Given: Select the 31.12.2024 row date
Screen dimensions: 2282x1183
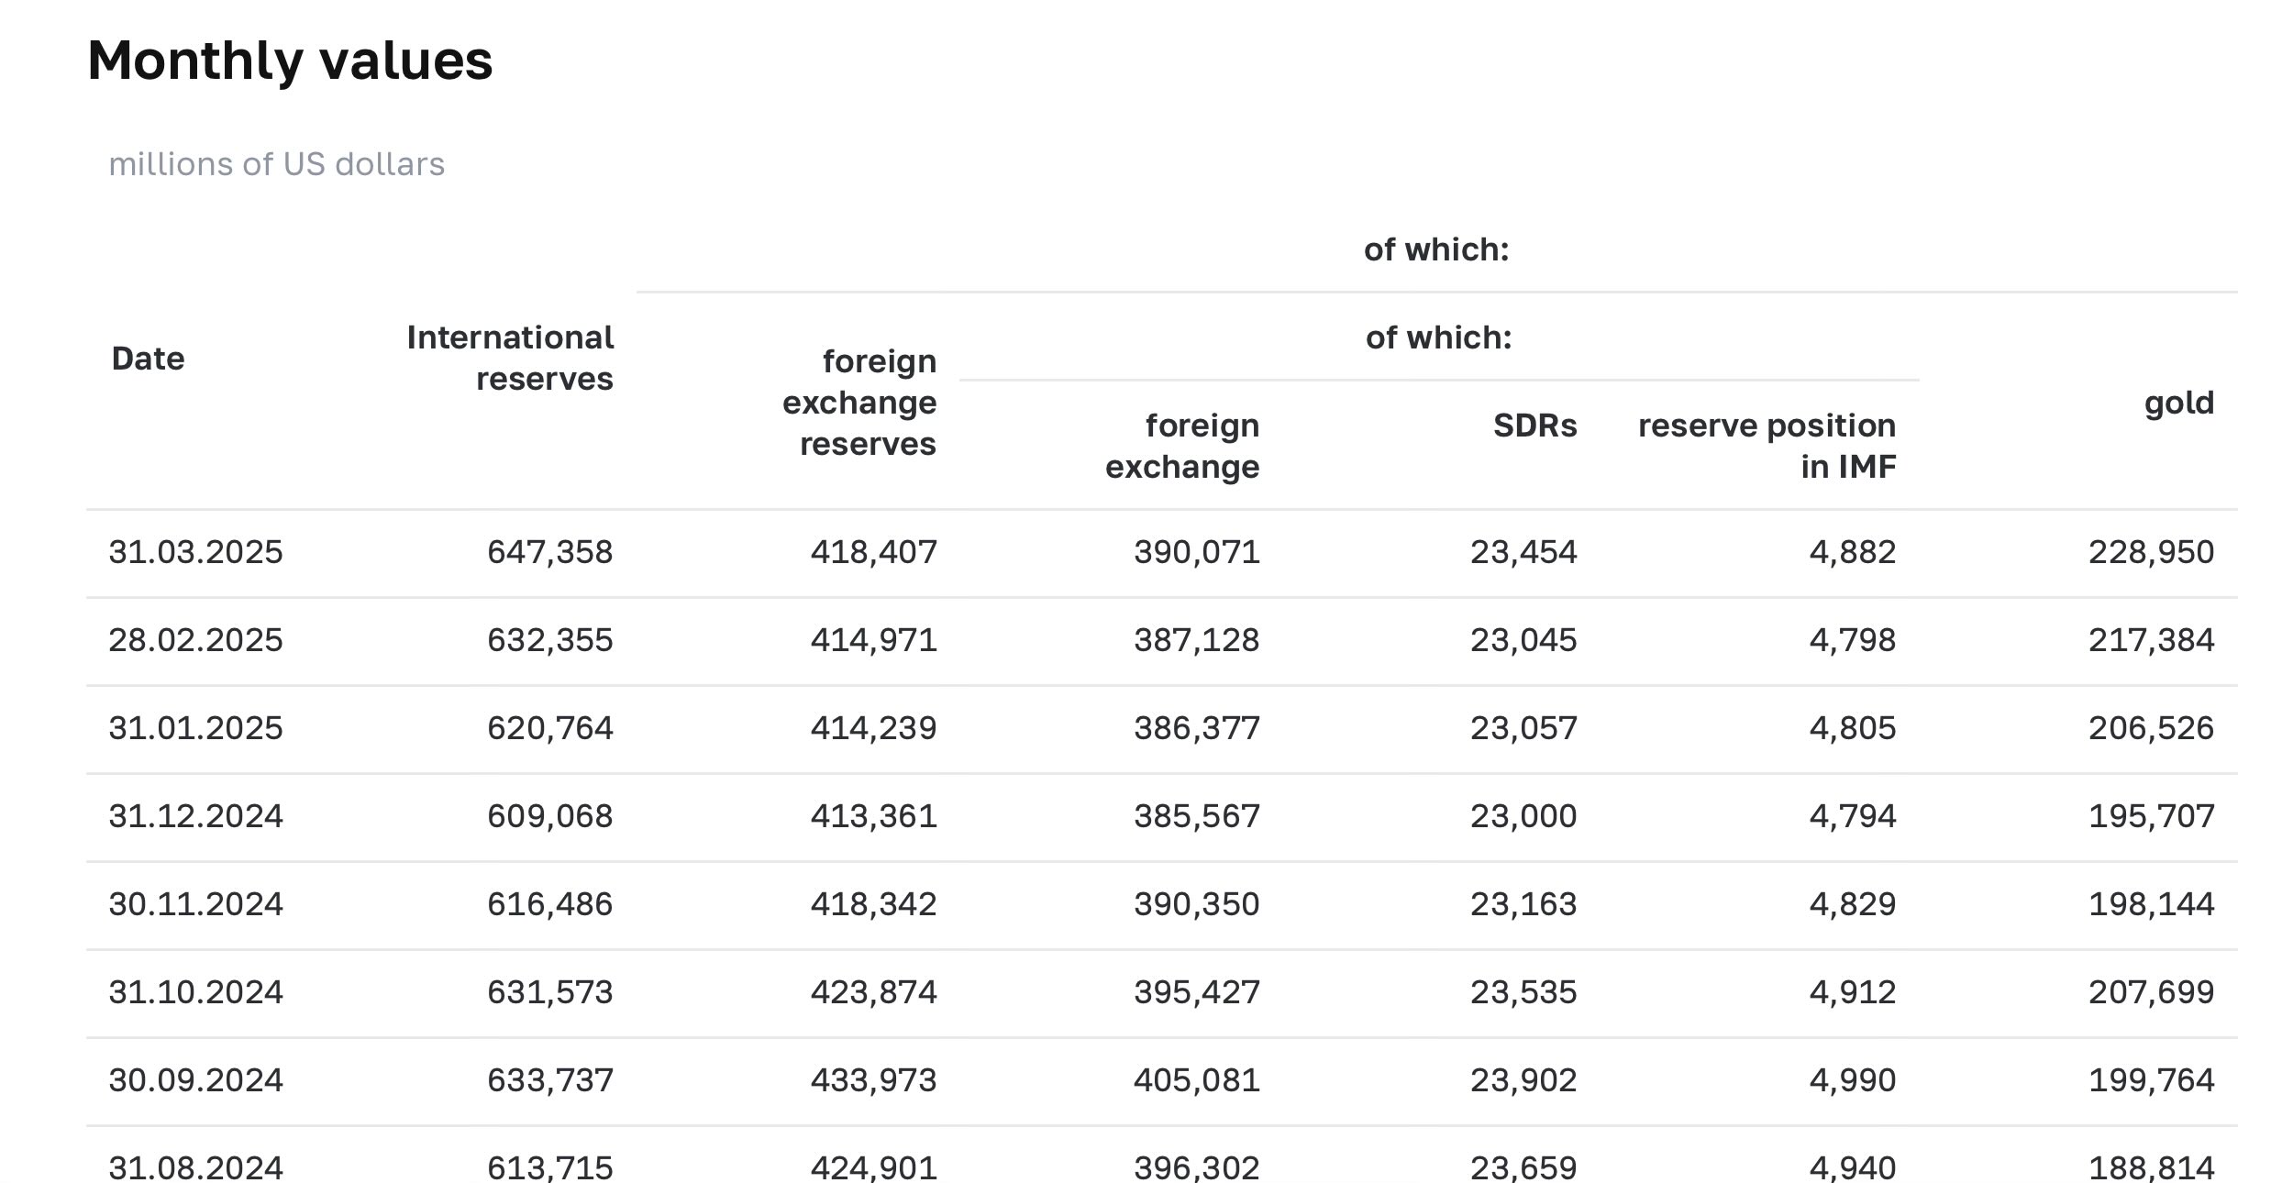Looking at the screenshot, I should click(x=195, y=816).
